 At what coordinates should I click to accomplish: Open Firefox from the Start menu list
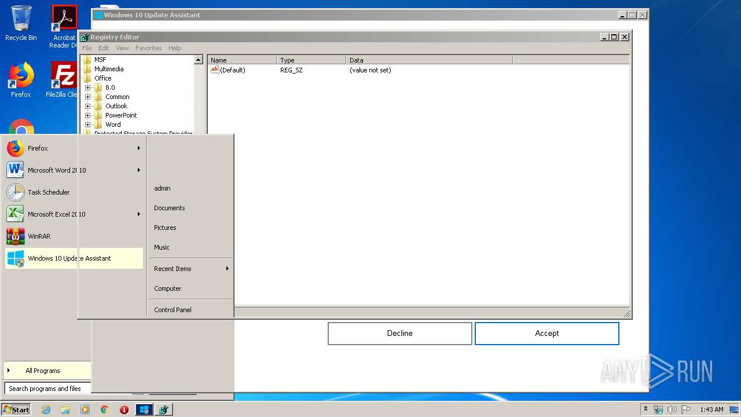[74, 148]
